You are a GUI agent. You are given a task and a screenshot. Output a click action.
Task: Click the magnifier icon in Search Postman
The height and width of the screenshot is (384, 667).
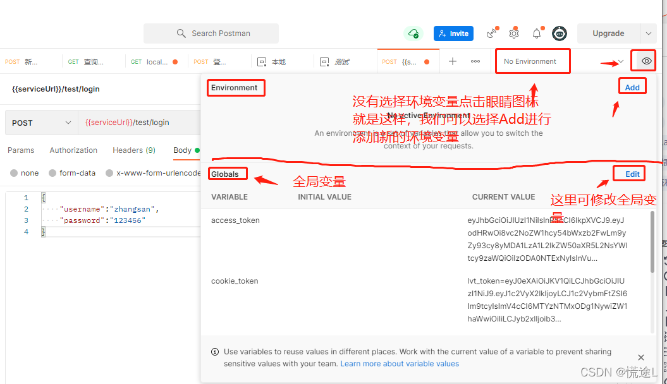tap(181, 33)
